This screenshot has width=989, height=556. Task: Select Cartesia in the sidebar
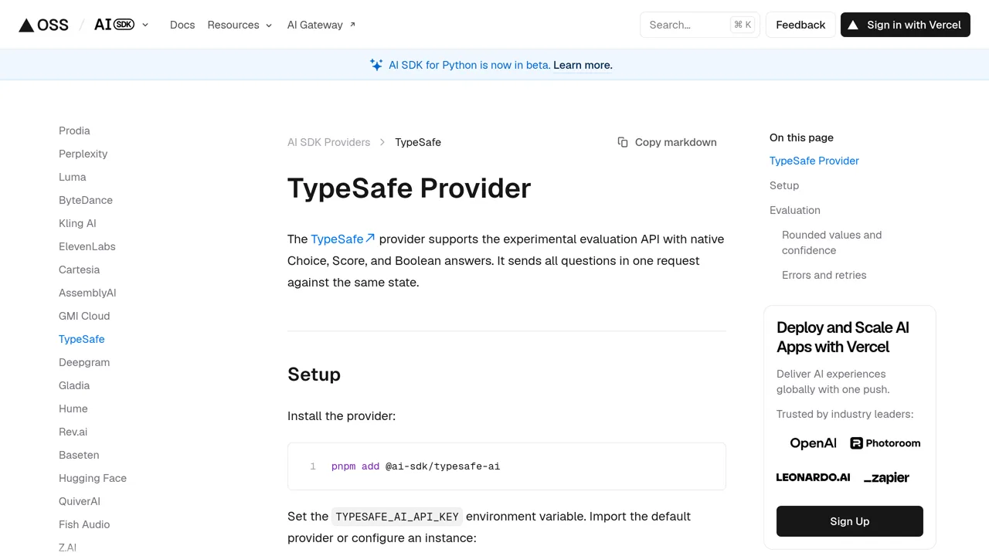coord(79,270)
